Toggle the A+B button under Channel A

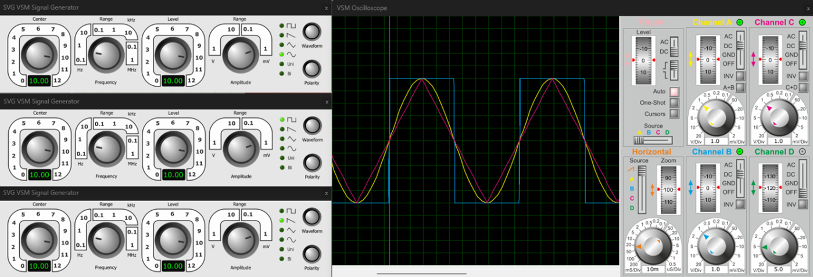[740, 88]
